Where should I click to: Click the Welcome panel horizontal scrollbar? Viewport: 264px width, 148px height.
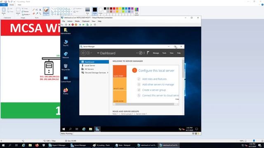click(144, 104)
